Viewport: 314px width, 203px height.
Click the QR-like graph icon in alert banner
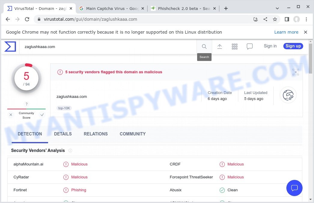coord(295,72)
